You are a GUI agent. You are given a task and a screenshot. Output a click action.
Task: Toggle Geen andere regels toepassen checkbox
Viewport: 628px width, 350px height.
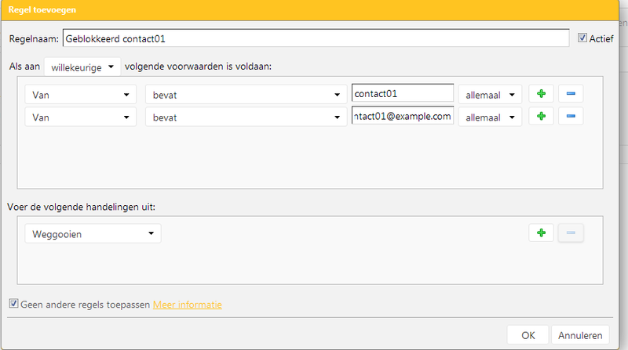tap(13, 304)
